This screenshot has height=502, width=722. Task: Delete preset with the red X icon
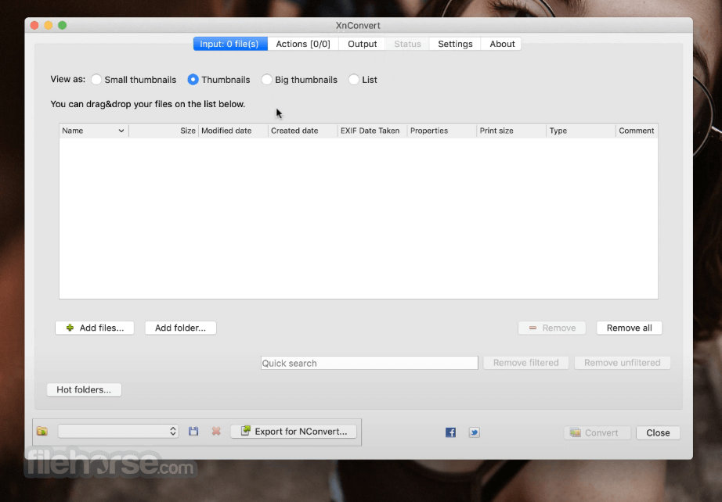tap(216, 431)
